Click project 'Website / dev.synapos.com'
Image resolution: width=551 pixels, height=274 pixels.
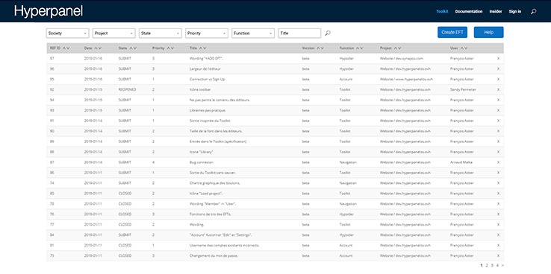(x=401, y=59)
